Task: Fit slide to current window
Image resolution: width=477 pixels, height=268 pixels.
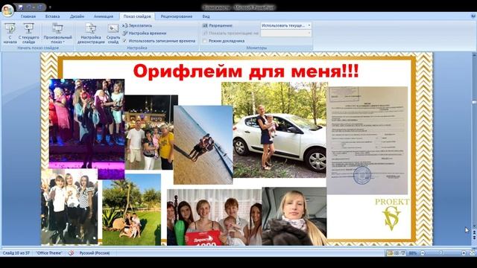Action: coord(472,253)
